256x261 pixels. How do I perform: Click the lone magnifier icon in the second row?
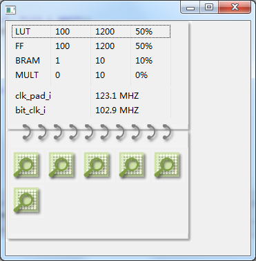point(26,200)
